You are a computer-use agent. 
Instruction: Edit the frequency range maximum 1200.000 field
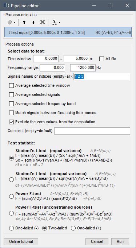(83, 68)
